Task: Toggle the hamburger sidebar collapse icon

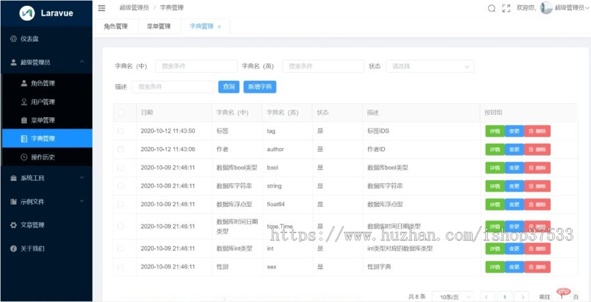Action: (101, 8)
